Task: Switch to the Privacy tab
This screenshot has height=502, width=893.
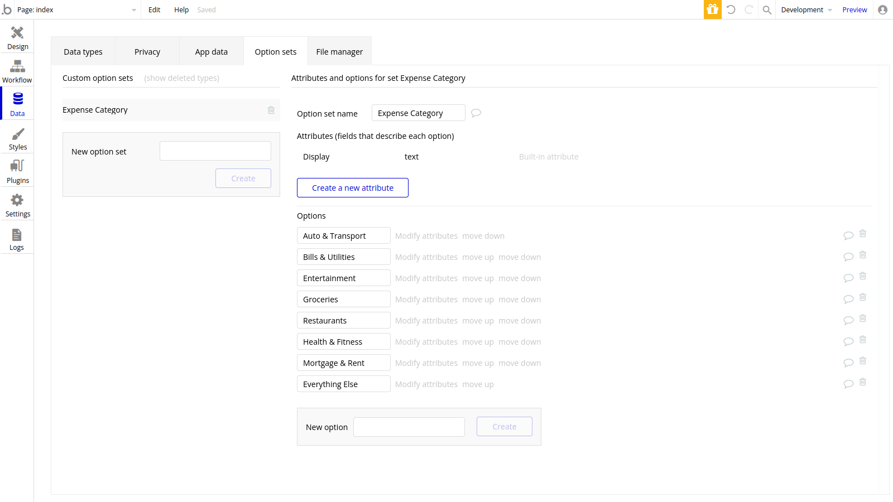Action: 147,51
